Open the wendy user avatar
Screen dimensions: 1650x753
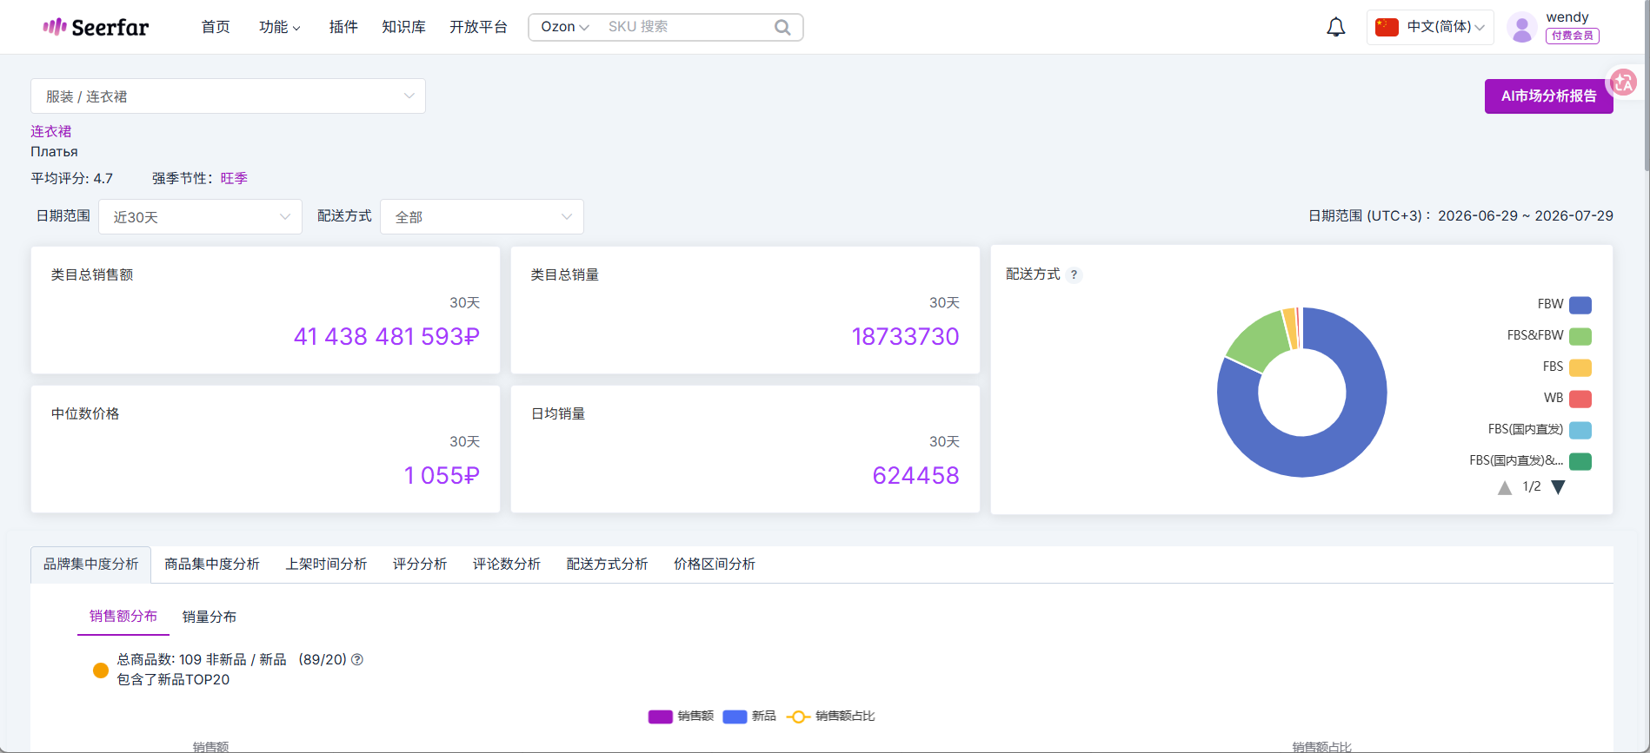point(1521,27)
